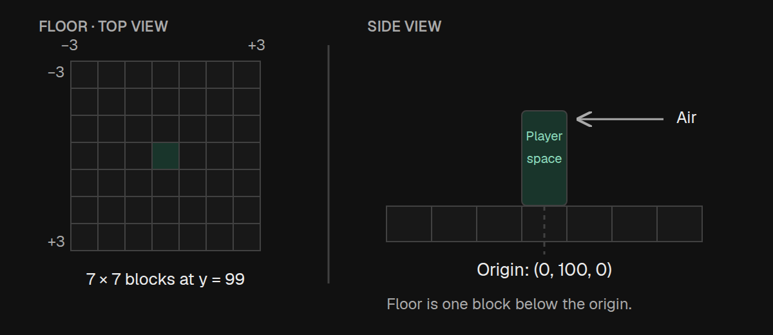
Task: Click the top-left cell of the floor grid
Action: [x=84, y=75]
